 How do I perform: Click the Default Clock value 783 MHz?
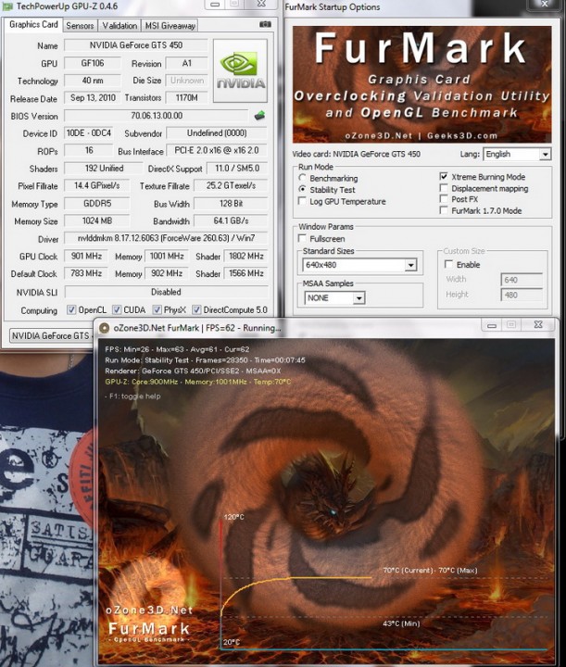[86, 273]
